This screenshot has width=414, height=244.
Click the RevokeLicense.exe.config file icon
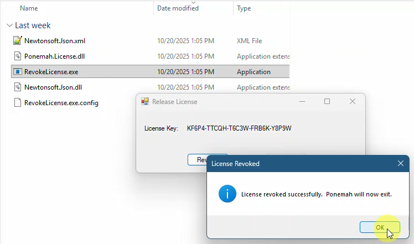(x=17, y=103)
